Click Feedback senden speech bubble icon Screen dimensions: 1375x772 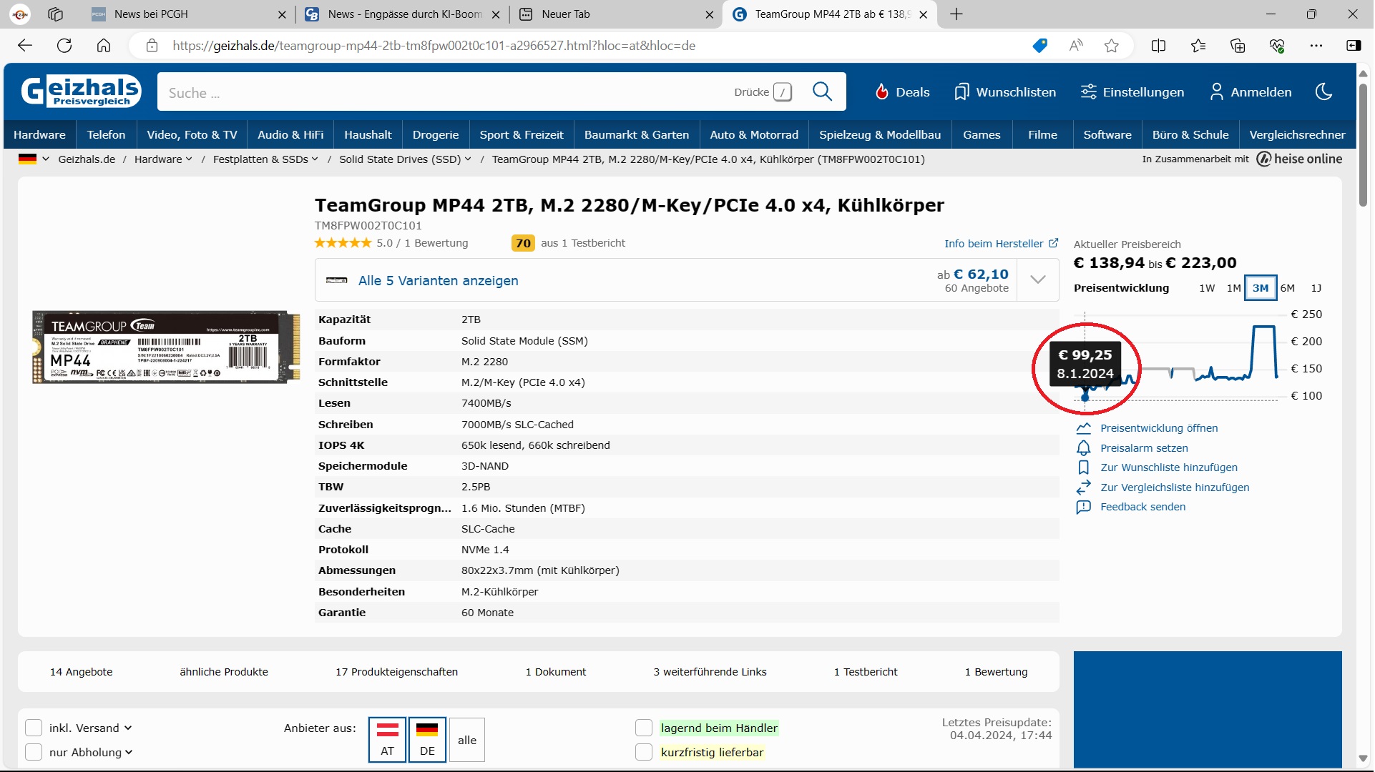(x=1083, y=507)
